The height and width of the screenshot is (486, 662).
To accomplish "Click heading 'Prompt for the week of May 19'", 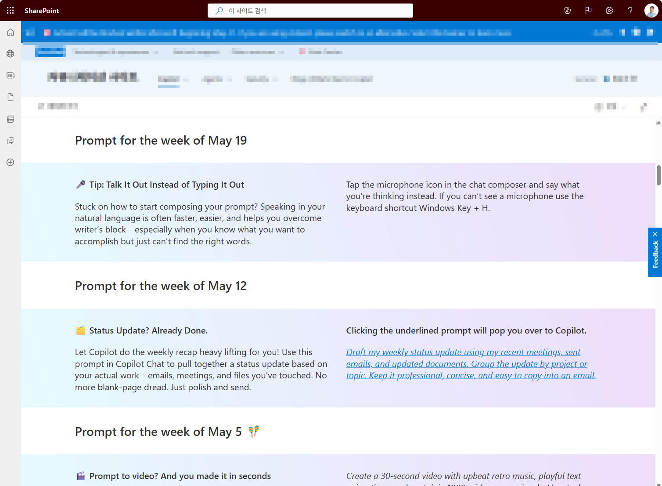I will [x=161, y=141].
